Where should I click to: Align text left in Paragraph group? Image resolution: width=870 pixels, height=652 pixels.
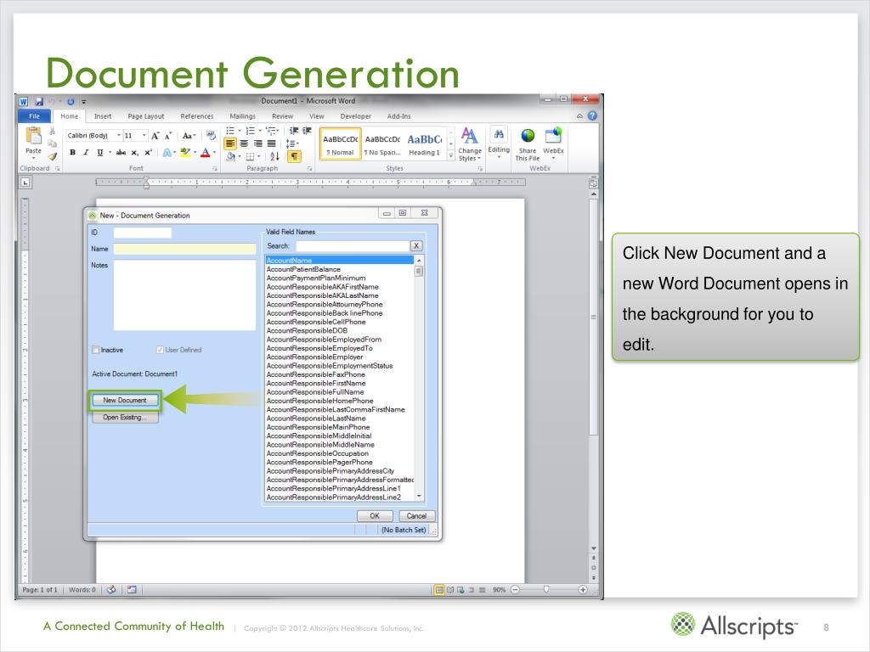pyautogui.click(x=230, y=143)
